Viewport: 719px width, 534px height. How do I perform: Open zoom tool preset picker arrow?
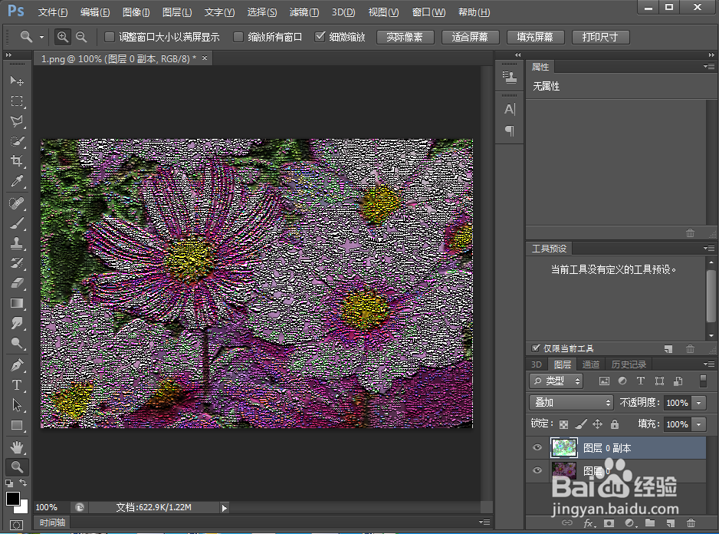pos(41,37)
